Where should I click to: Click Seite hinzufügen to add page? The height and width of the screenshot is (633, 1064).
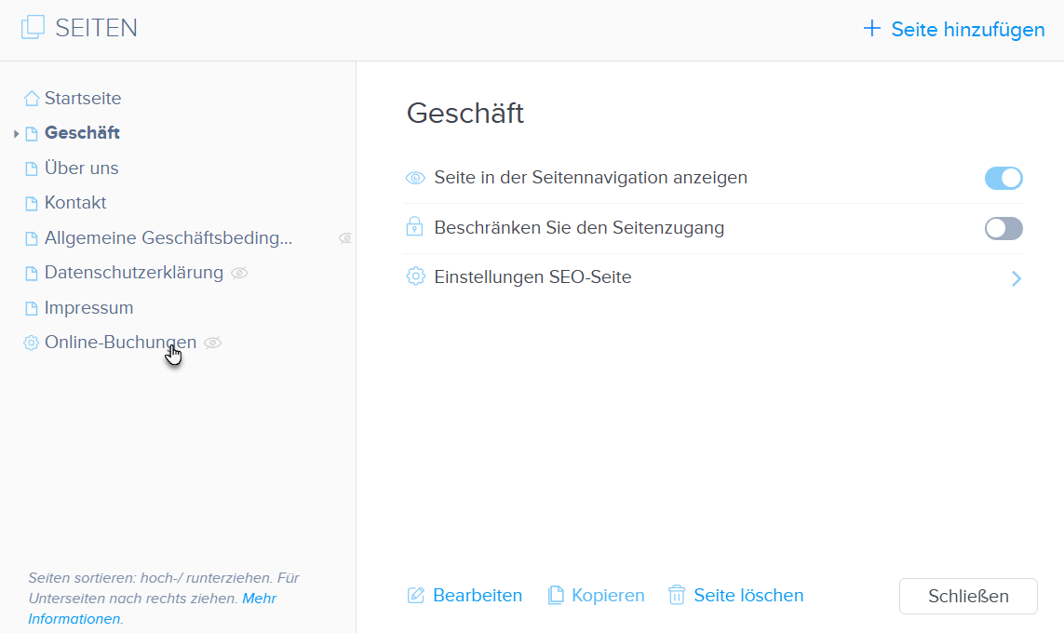coord(954,29)
